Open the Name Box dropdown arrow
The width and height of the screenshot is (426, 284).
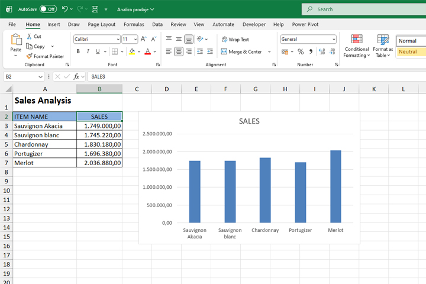click(40, 76)
